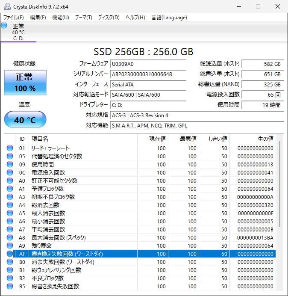Select the C: D: drive tab
288x296 pixels.
click(18, 33)
